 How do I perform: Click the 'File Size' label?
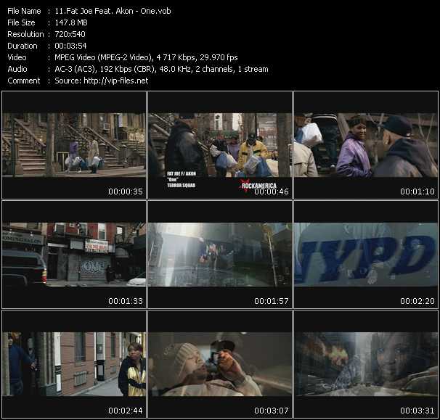pos(21,22)
